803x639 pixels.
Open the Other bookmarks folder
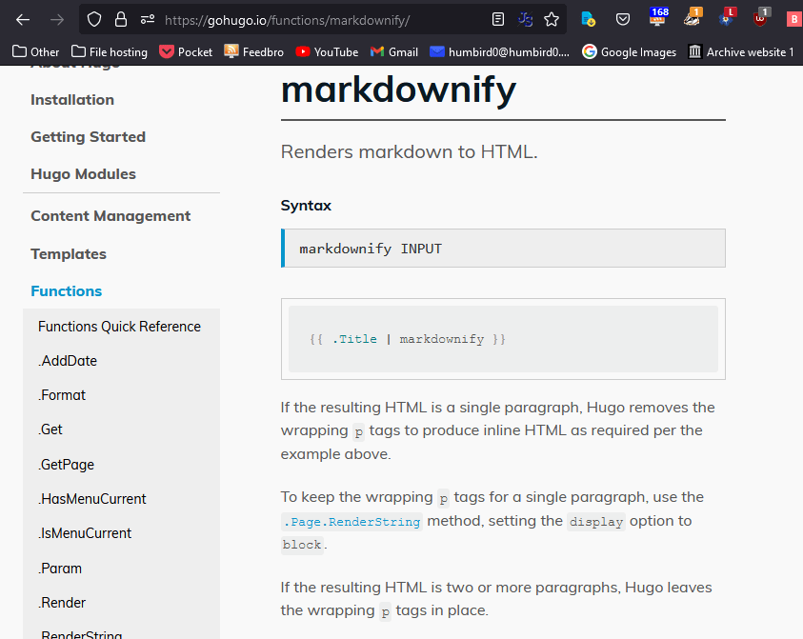(34, 51)
